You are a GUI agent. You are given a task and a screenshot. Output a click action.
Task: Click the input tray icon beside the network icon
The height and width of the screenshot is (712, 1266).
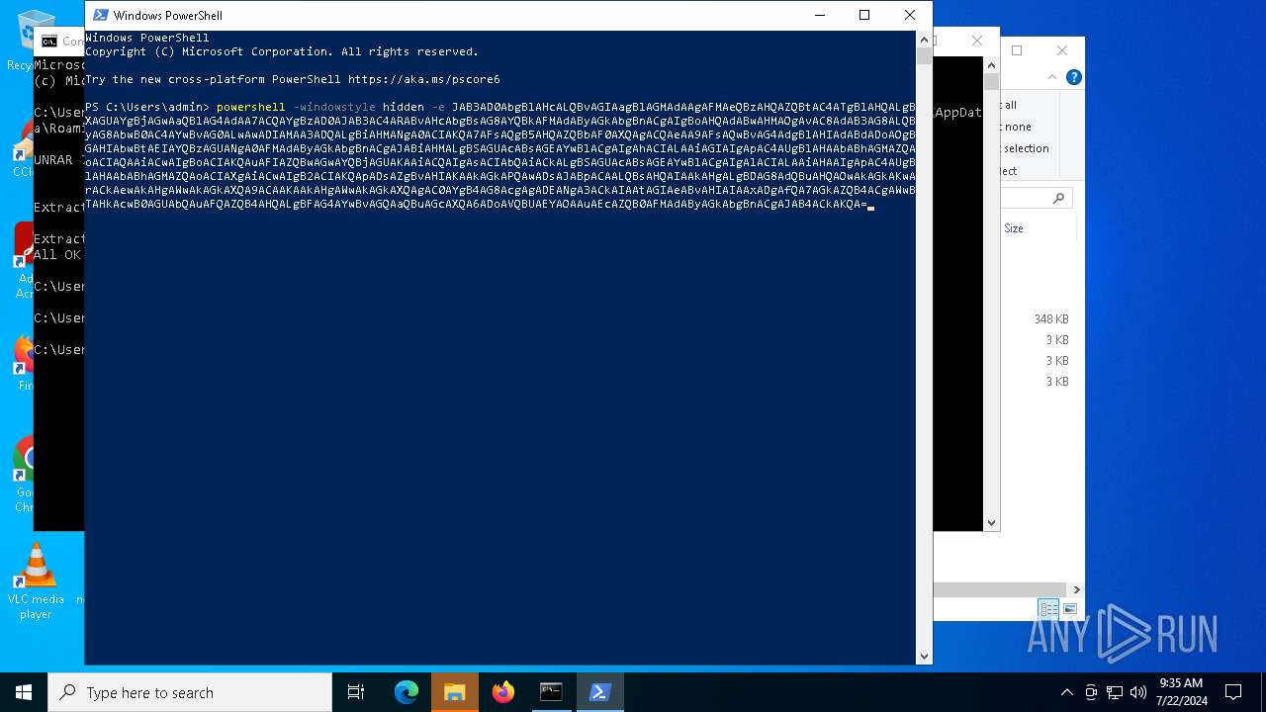(1091, 692)
